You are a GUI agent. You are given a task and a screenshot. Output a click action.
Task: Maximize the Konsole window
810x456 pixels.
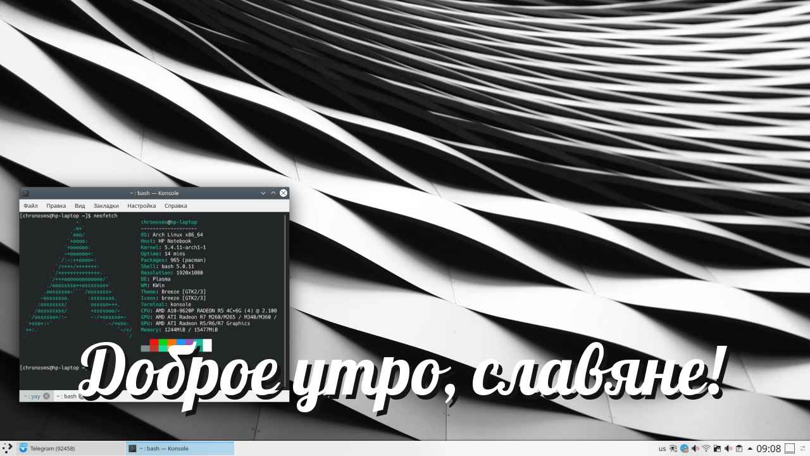tap(273, 193)
